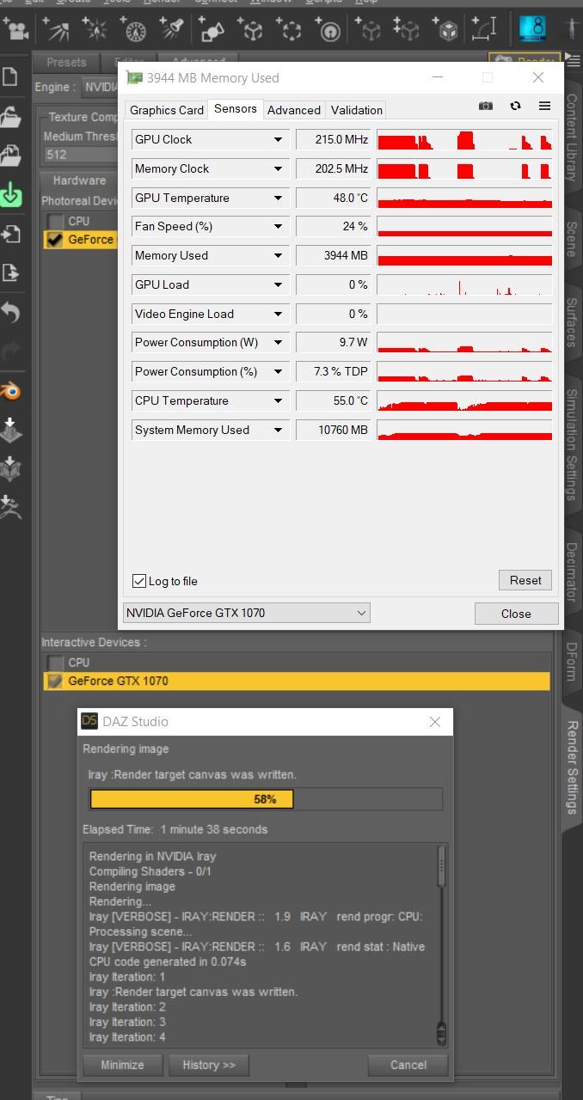Click the blue Genesis 8 icon
Viewport: 583px width, 1100px height.
[532, 29]
